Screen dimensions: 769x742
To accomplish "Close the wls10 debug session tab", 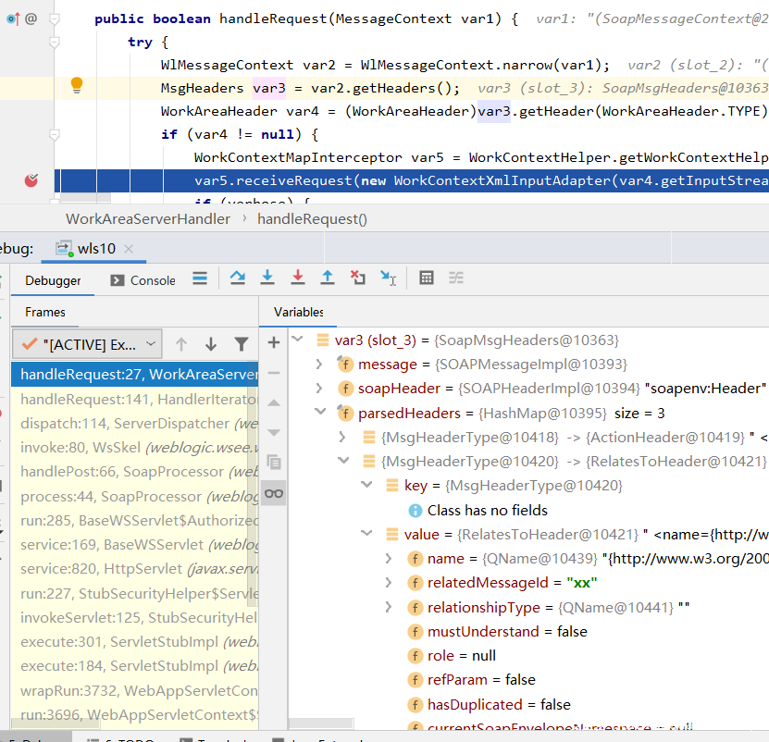I will 129,248.
